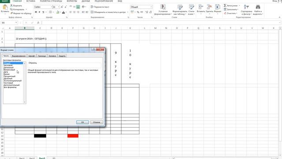The width and height of the screenshot is (282, 159).
Task: Click Merge and Center (Объединить и поместить в центре)
Action: [108, 12]
